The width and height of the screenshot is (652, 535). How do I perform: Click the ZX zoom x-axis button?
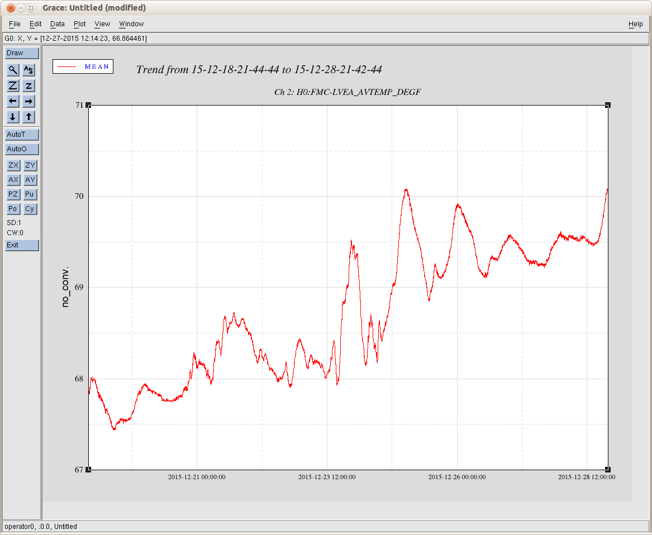[x=13, y=165]
